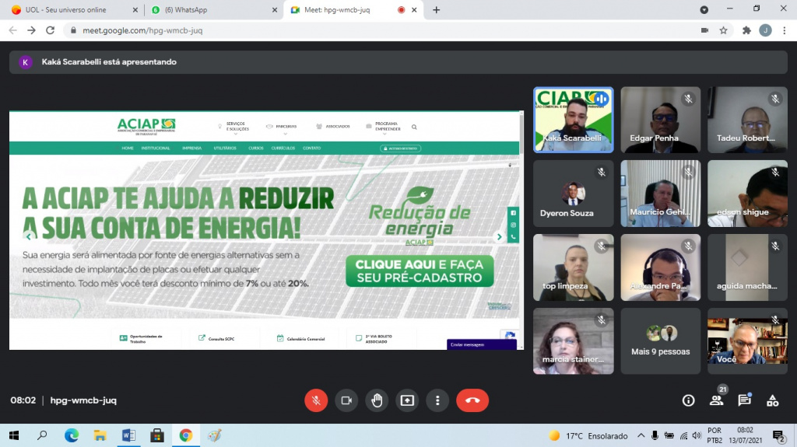Bookmark this page star icon
The width and height of the screenshot is (797, 447).
[x=723, y=30]
